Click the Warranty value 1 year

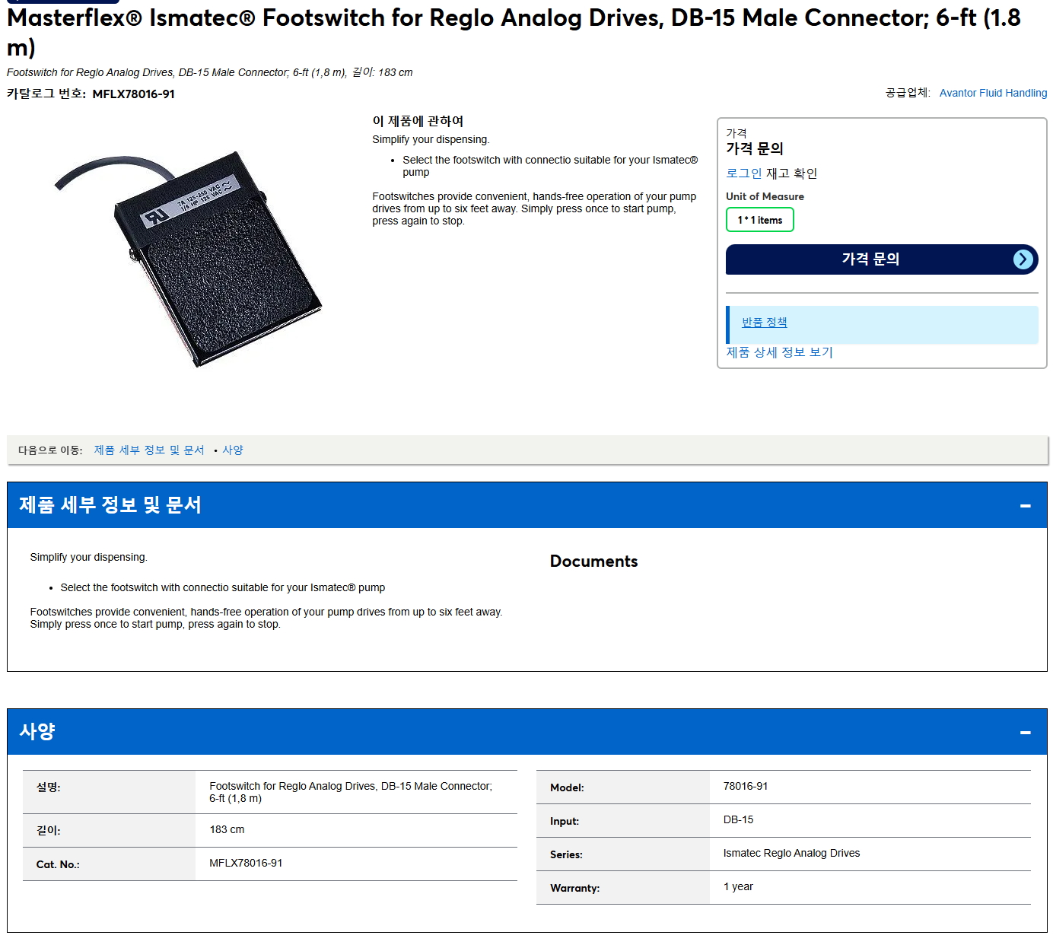(737, 886)
